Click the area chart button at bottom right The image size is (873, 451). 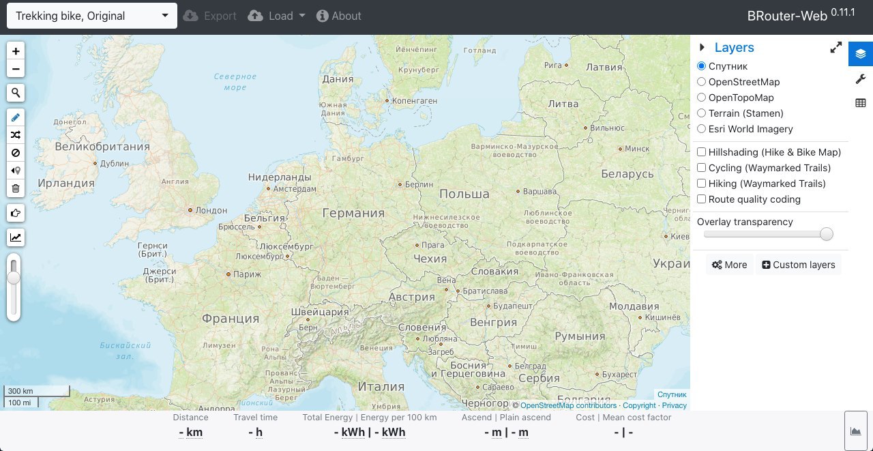pyautogui.click(x=855, y=431)
